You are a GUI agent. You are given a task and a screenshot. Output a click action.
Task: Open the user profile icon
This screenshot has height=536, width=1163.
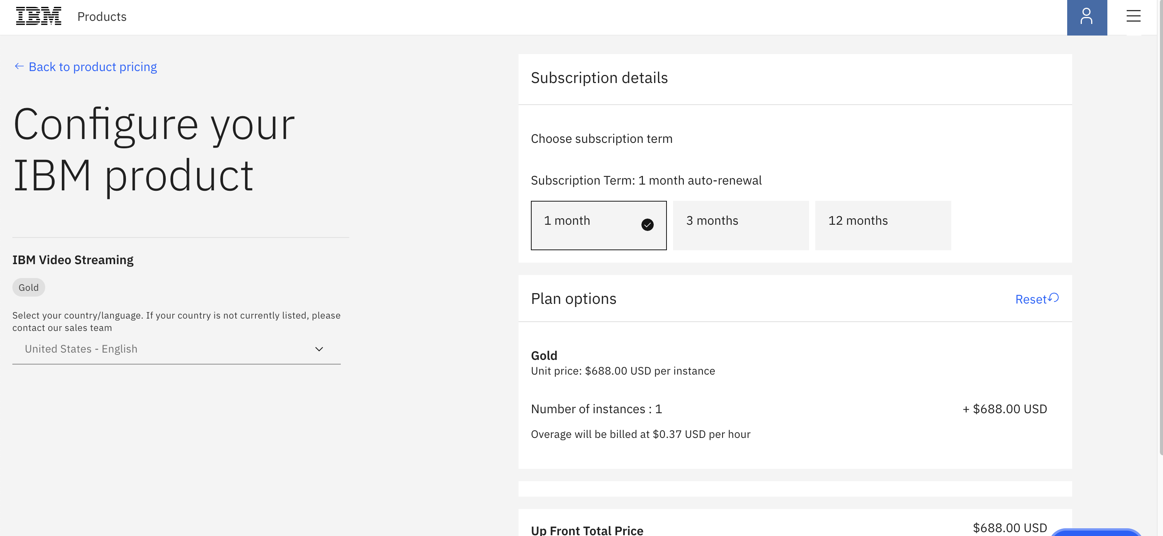tap(1087, 17)
